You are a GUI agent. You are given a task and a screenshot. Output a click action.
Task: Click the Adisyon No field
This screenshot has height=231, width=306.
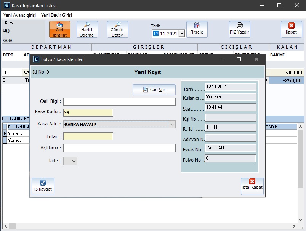231,138
